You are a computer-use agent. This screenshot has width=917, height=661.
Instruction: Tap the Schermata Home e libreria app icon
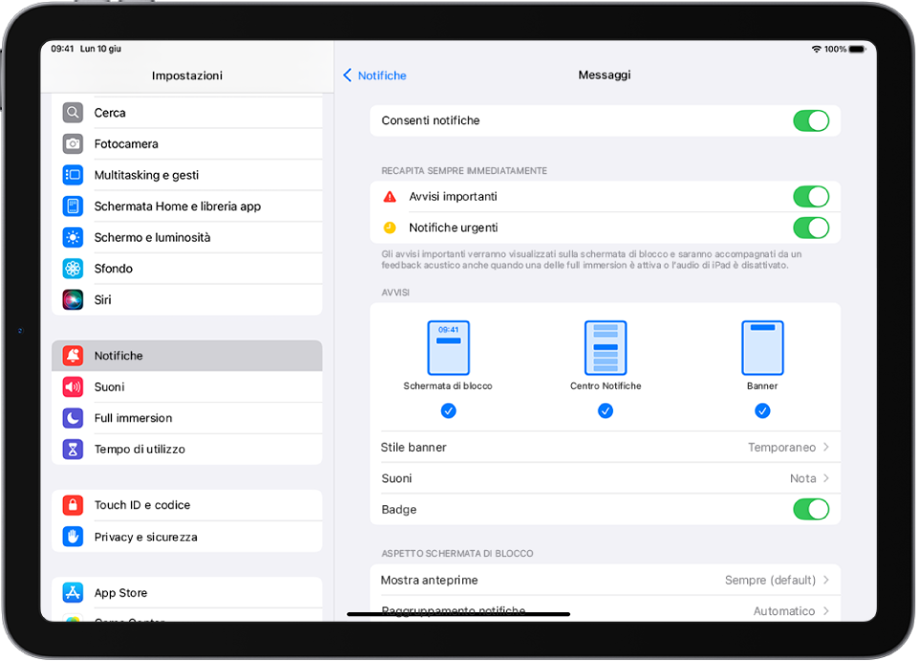73,206
